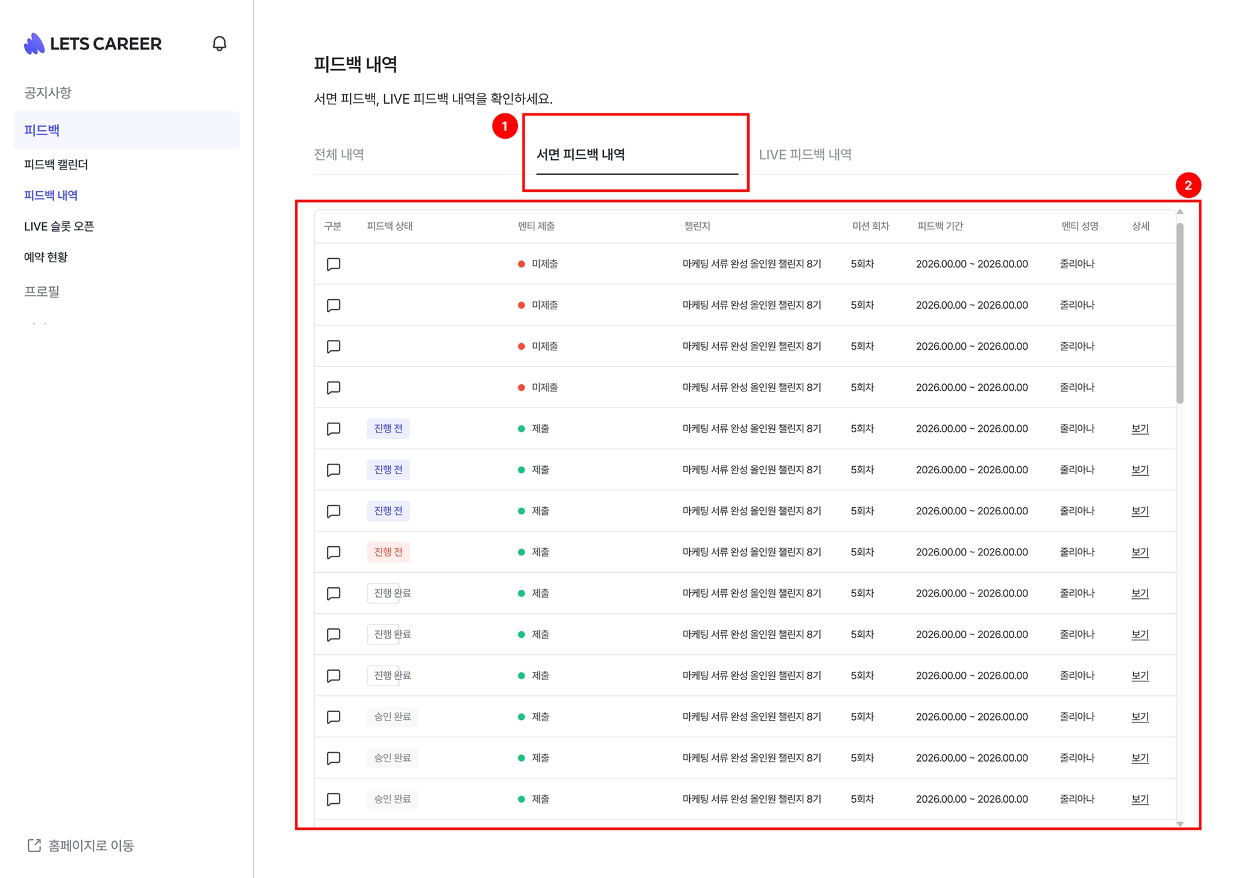Click the 피드백 기간 column header
The width and height of the screenshot is (1235, 878).
tap(940, 226)
